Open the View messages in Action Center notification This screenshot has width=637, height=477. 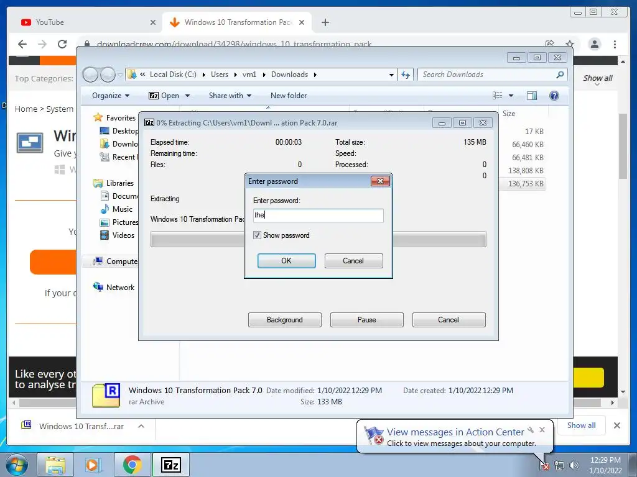455,432
